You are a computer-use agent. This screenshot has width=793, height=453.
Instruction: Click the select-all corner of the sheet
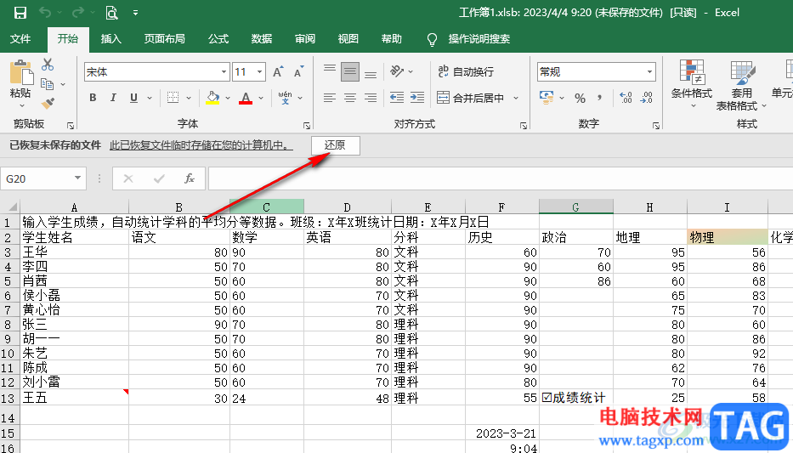[10, 207]
